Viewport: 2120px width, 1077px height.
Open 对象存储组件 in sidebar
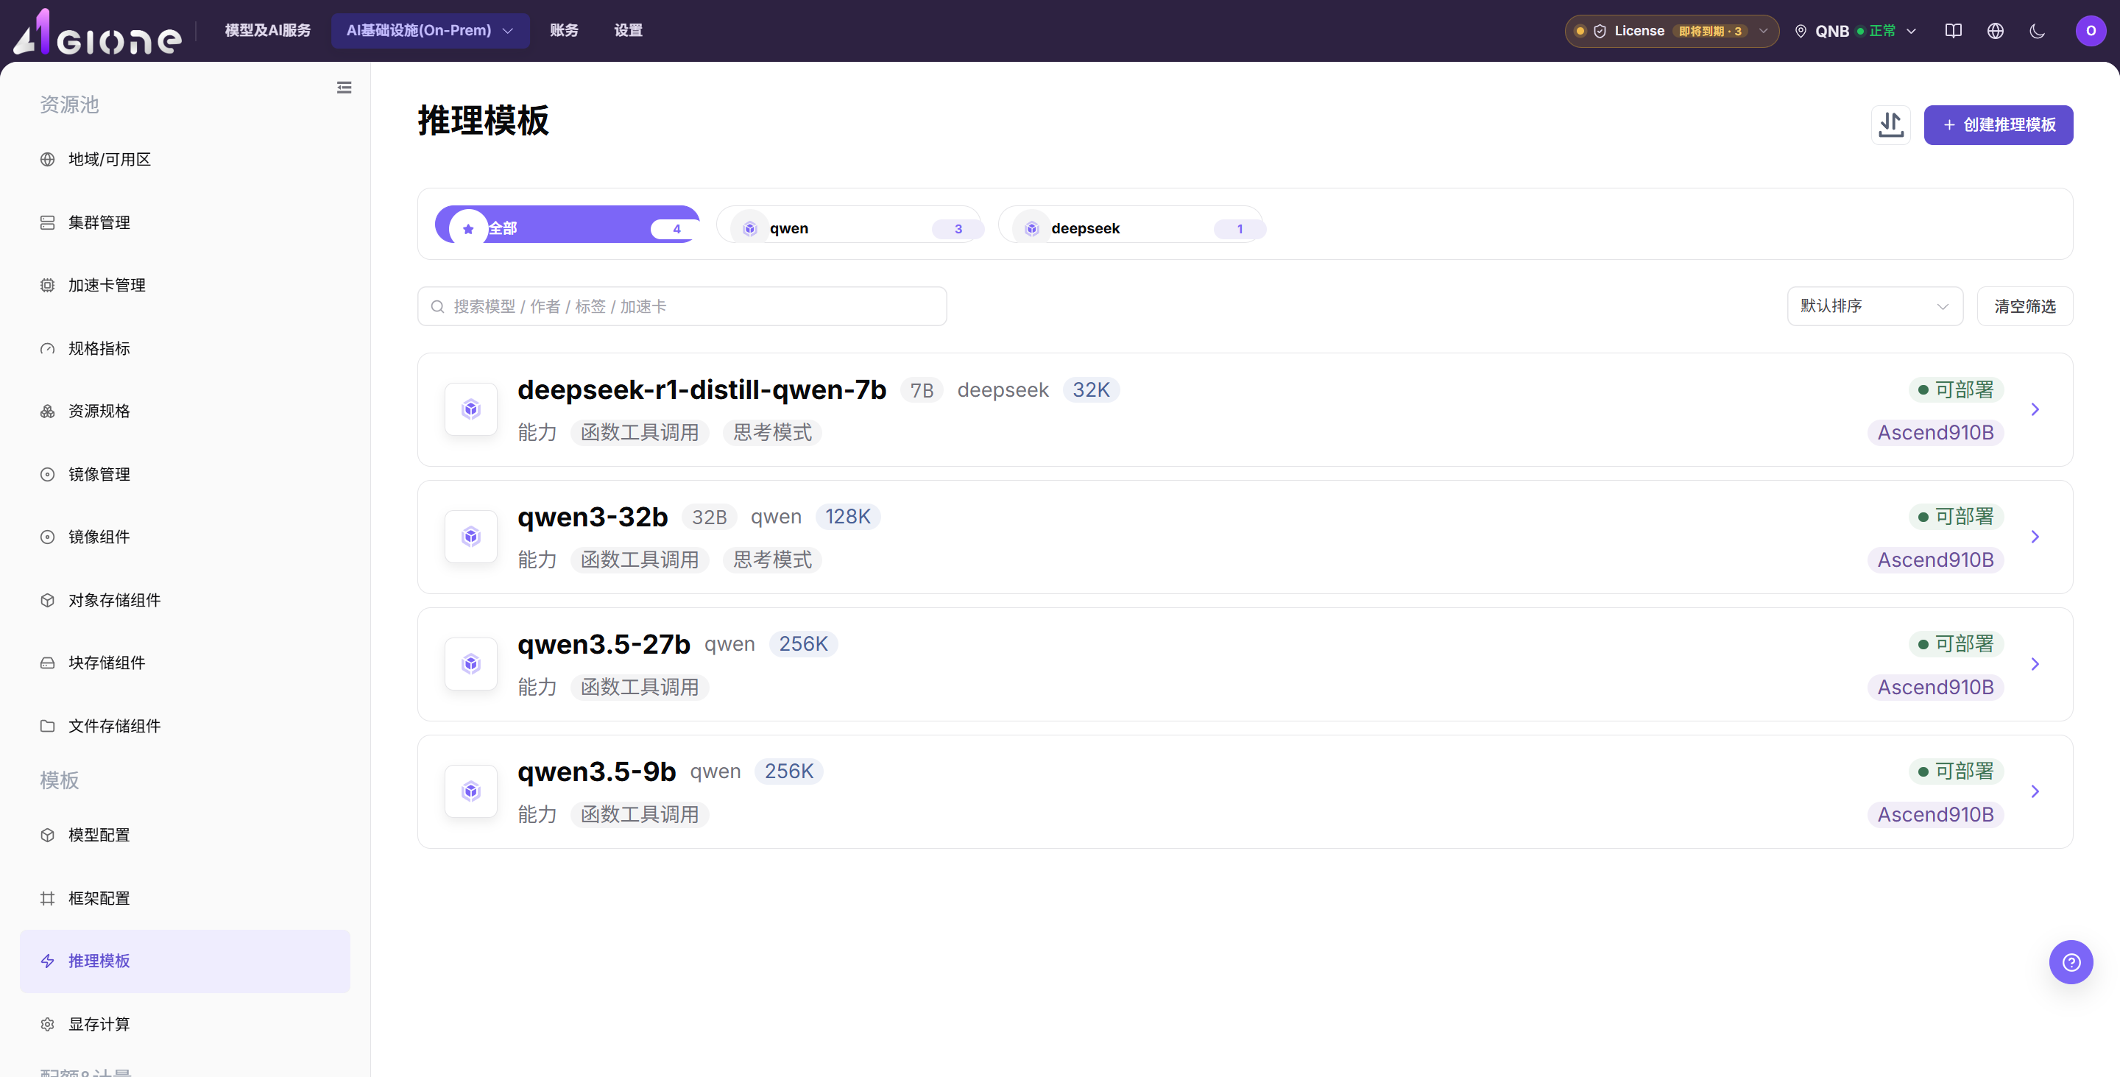[x=185, y=600]
